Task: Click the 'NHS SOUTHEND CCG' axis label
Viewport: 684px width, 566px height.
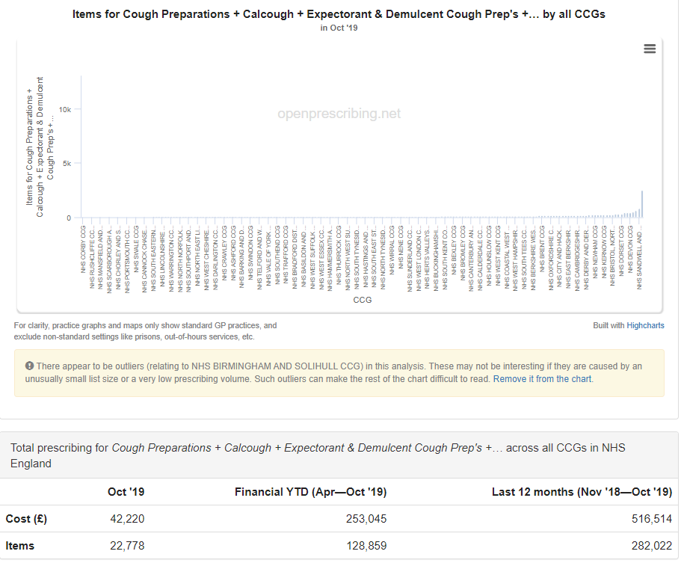Action: [x=277, y=253]
